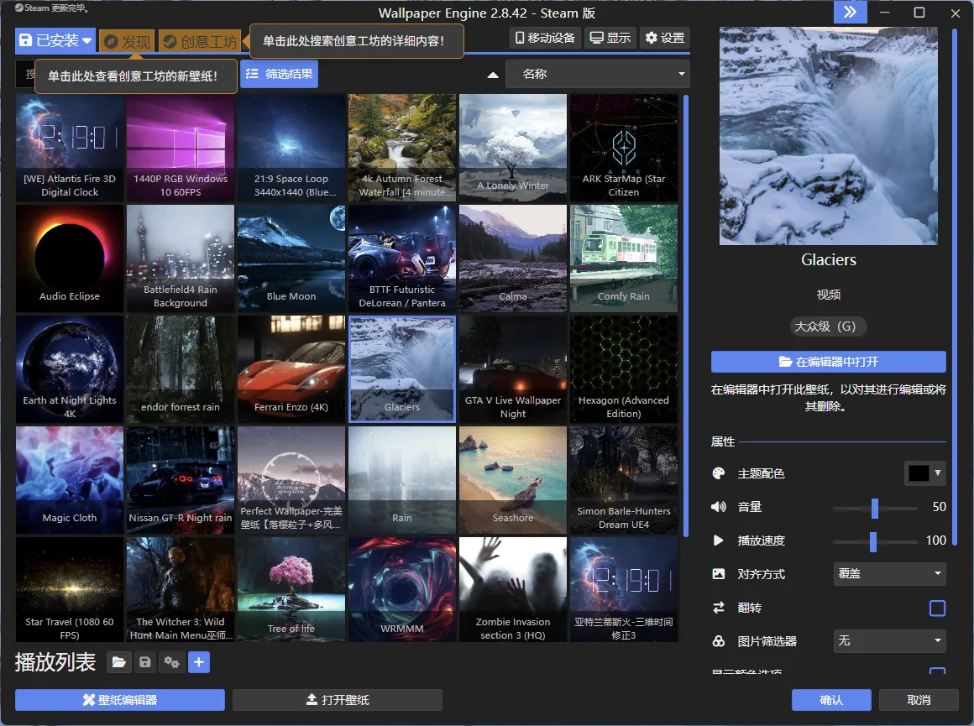This screenshot has width=974, height=726.
Task: Select Magic Cloth wallpaper
Action: coord(70,480)
